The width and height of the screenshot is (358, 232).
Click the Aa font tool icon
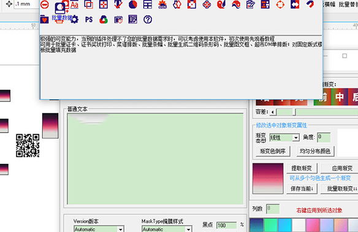(74, 4)
